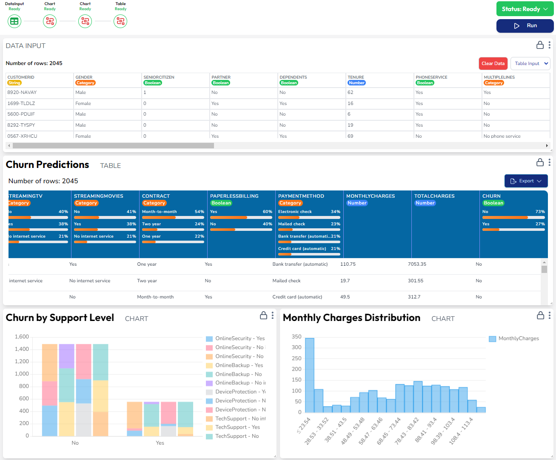Image resolution: width=556 pixels, height=460 pixels.
Task: Open Monthly Charges Distribution three-dot menu
Action: click(550, 315)
